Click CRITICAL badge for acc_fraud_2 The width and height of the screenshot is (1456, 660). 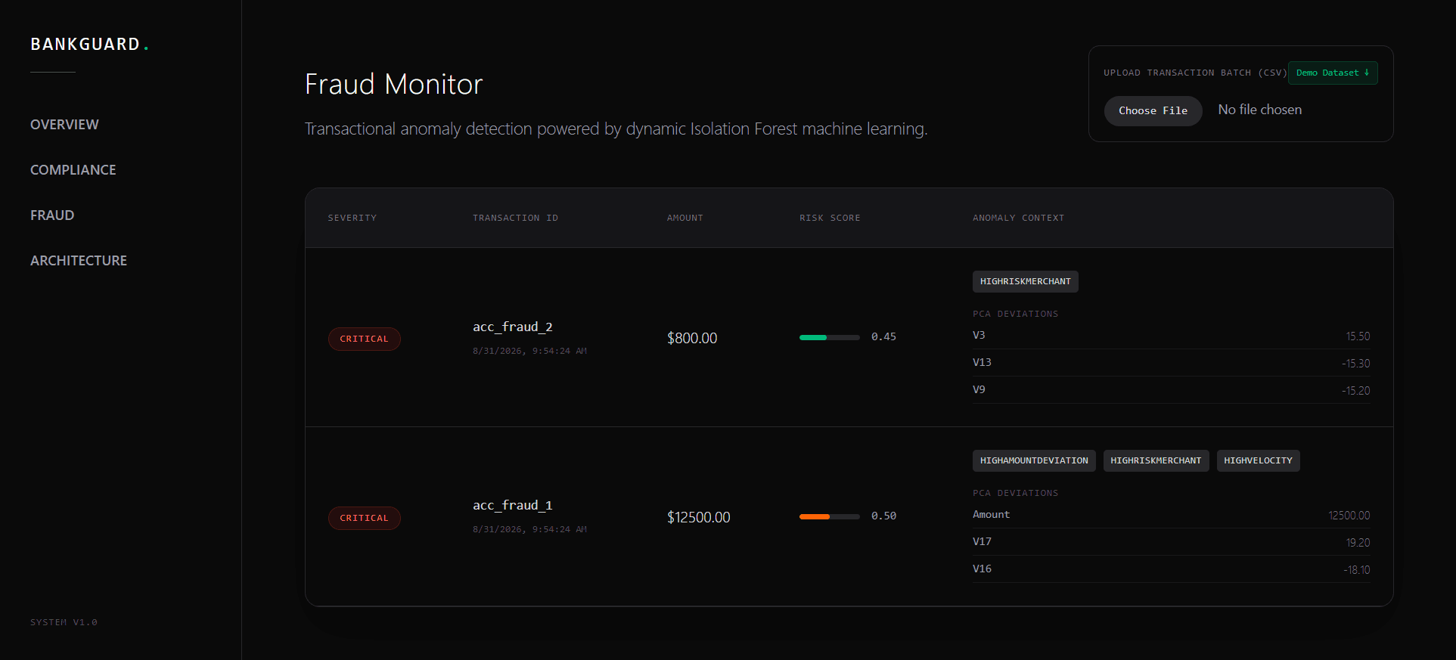pos(364,339)
